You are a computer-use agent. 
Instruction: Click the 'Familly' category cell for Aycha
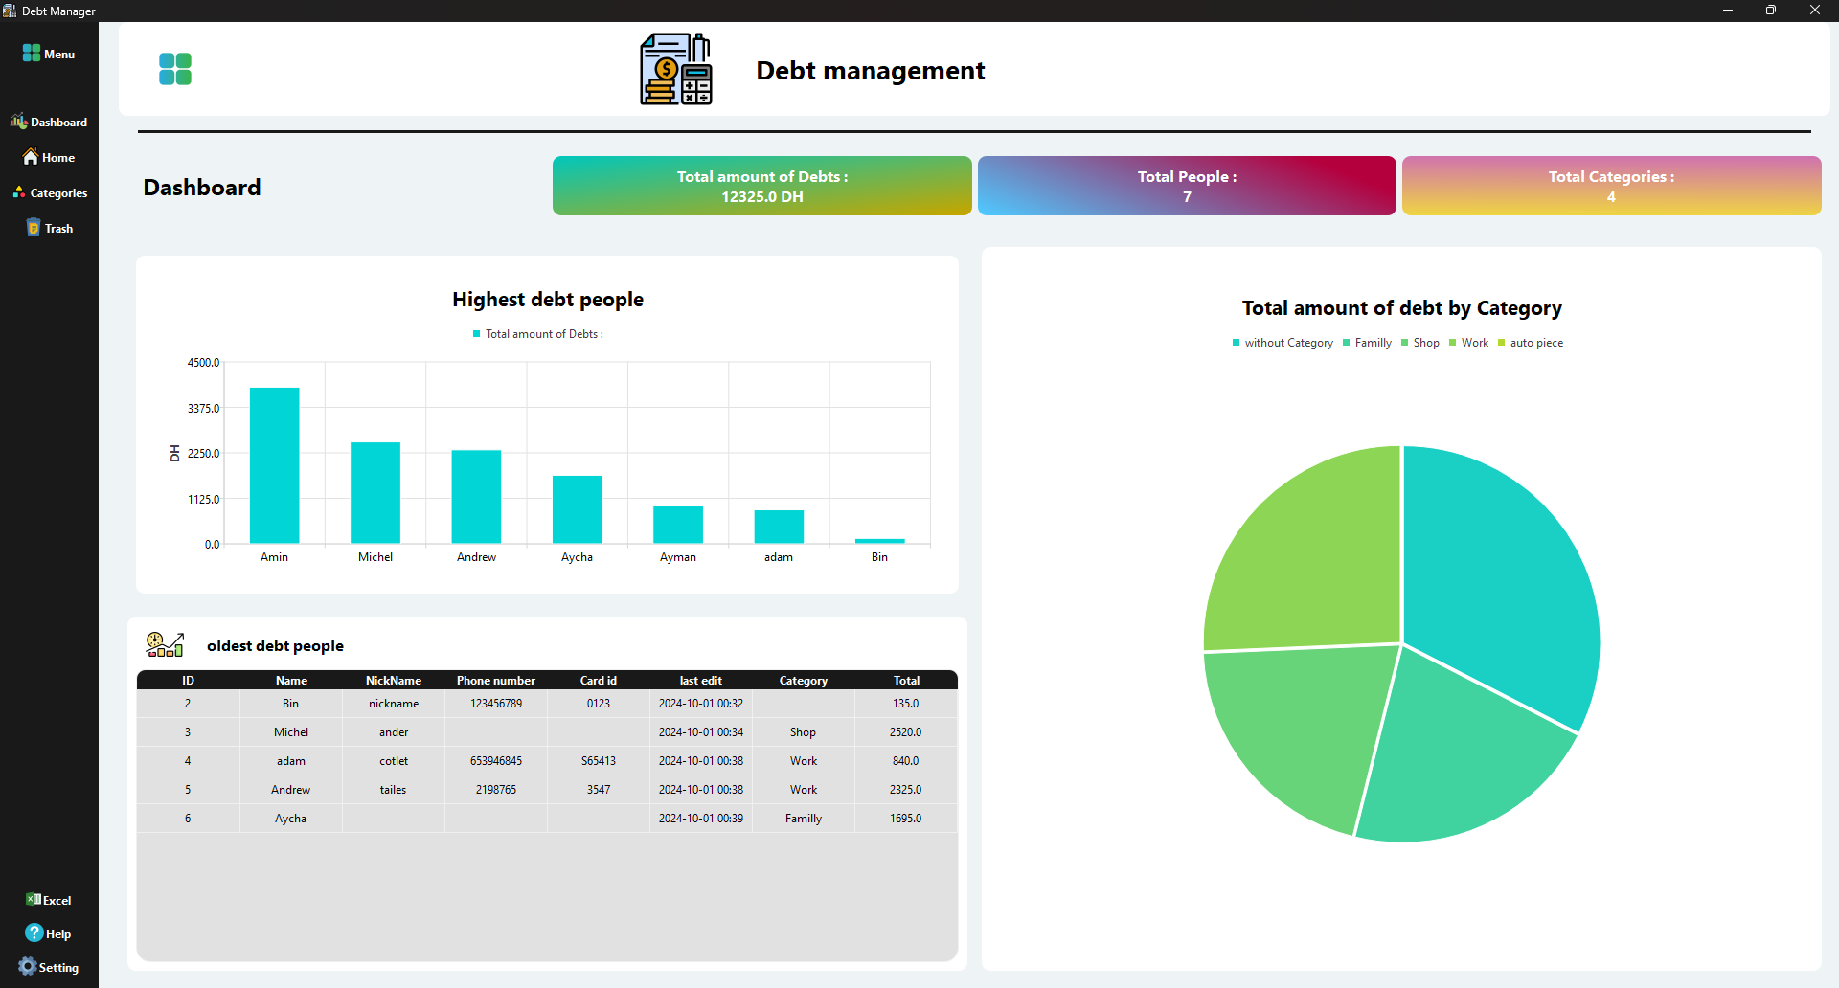[804, 819]
